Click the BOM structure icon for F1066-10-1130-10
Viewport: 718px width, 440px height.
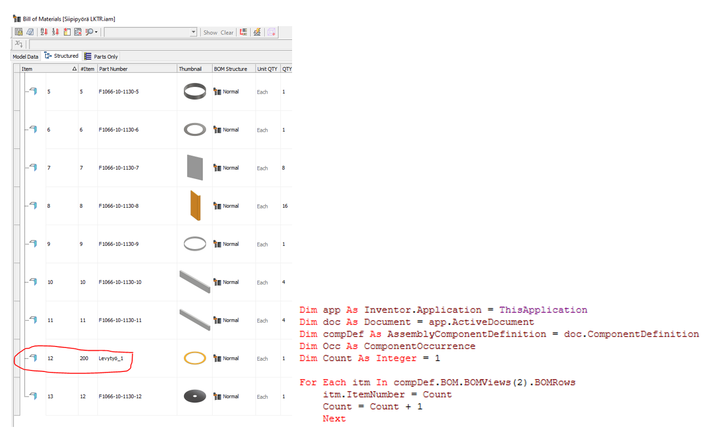218,282
